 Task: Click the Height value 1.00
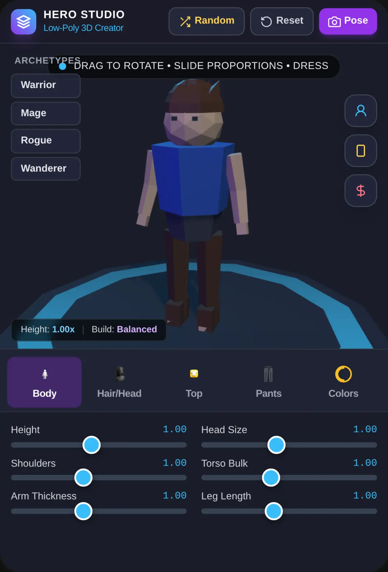[x=175, y=429]
